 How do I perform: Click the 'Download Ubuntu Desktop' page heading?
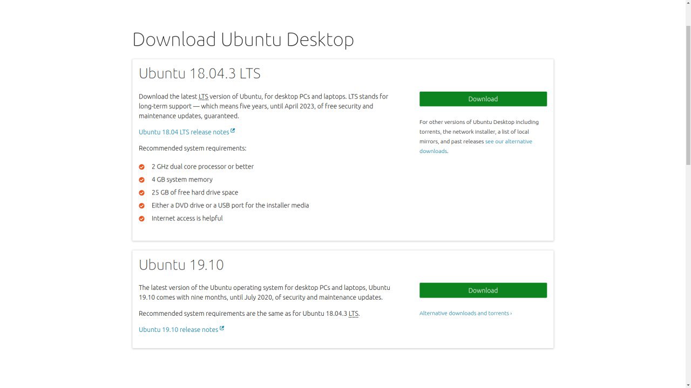click(243, 39)
